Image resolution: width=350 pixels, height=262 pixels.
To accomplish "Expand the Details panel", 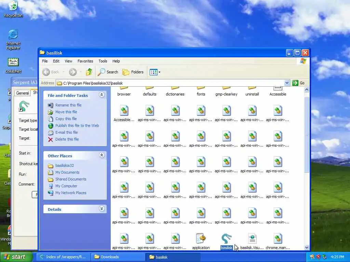I will pos(102,209).
